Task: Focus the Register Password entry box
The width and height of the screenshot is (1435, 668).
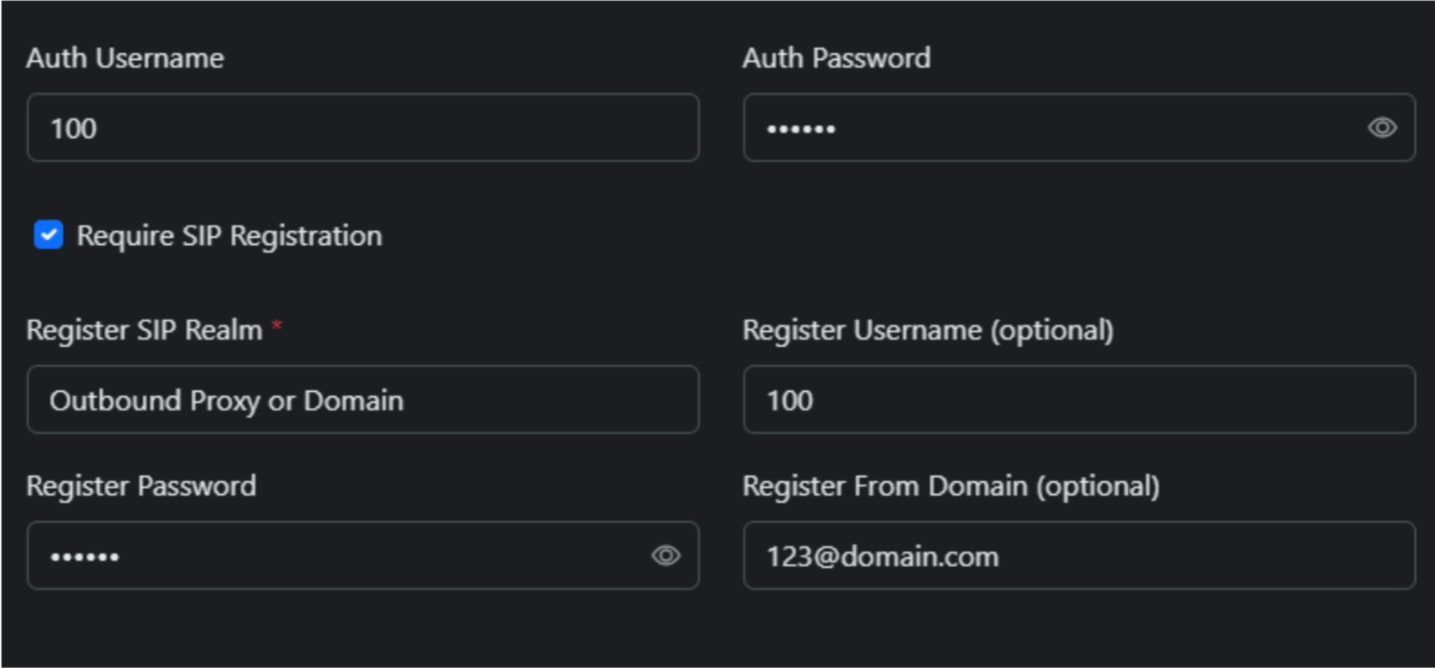Action: [x=306, y=556]
